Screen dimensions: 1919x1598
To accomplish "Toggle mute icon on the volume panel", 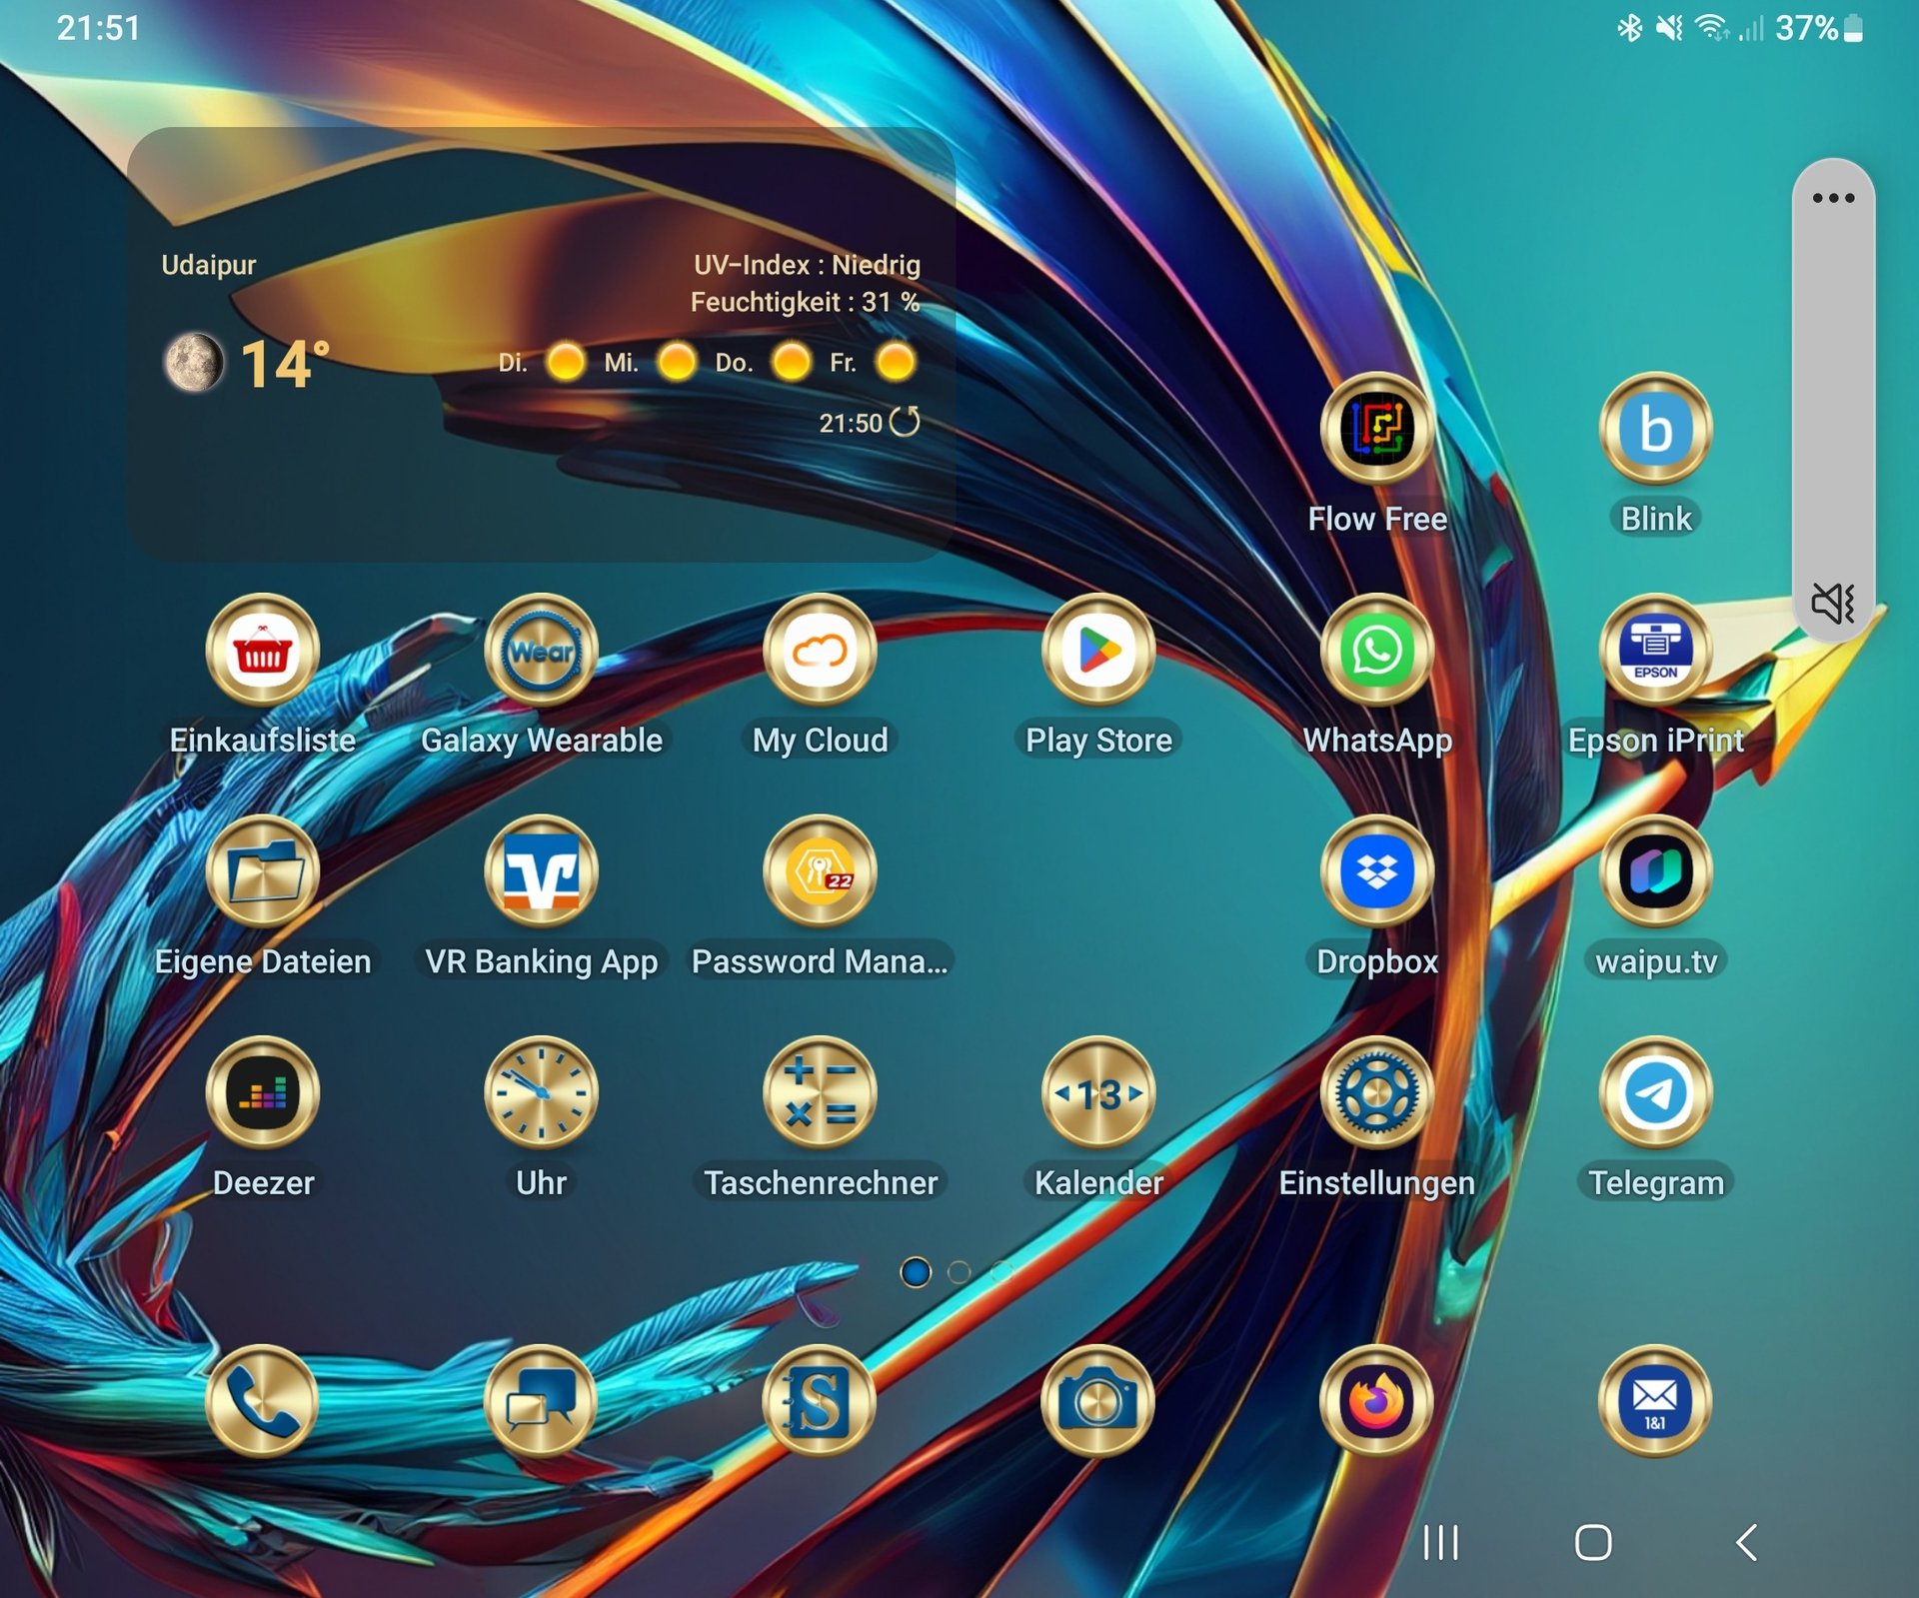I will click(1832, 604).
